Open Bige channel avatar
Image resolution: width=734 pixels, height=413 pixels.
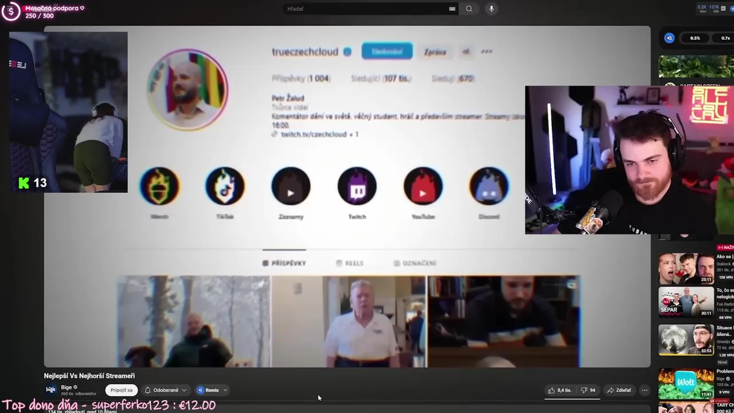coord(50,389)
